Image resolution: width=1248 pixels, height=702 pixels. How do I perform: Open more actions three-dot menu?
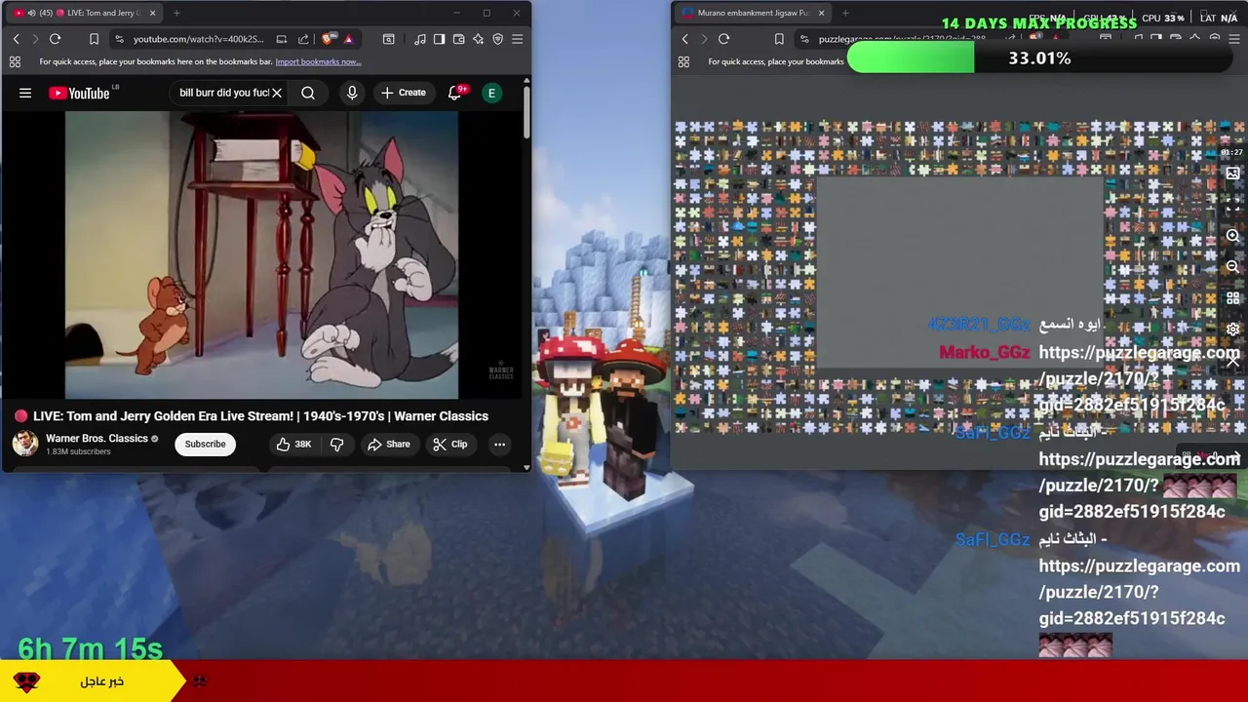pos(499,444)
